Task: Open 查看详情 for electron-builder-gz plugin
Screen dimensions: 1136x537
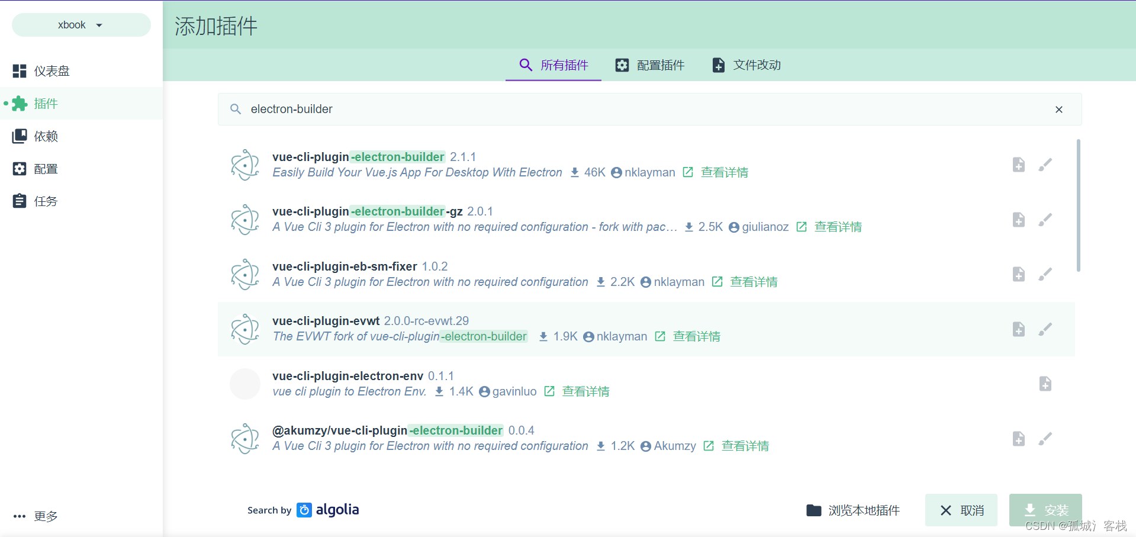Action: click(838, 227)
